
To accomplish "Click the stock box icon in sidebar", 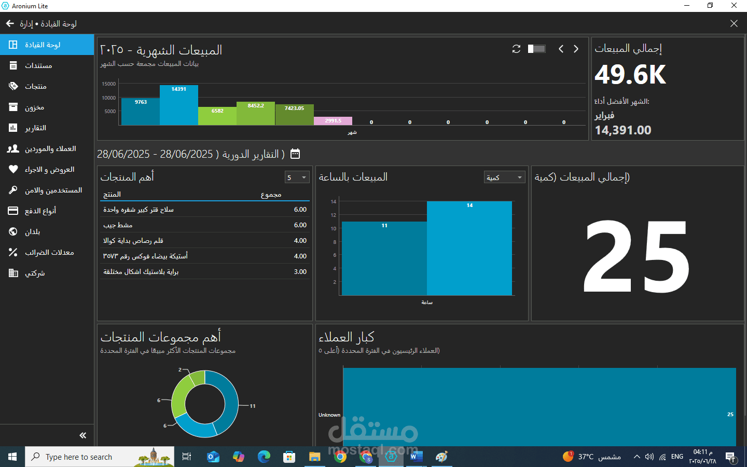I will (13, 107).
